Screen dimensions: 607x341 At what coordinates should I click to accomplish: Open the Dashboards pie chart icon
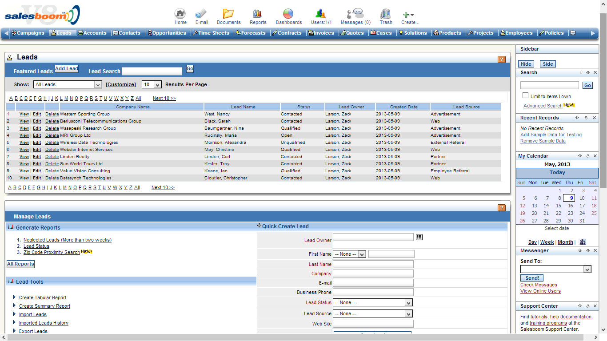click(x=288, y=13)
